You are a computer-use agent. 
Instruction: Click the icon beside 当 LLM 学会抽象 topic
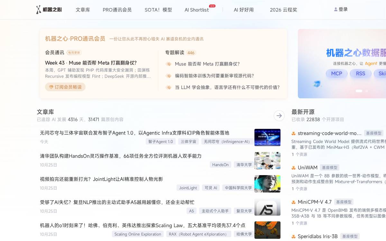coord(169,87)
